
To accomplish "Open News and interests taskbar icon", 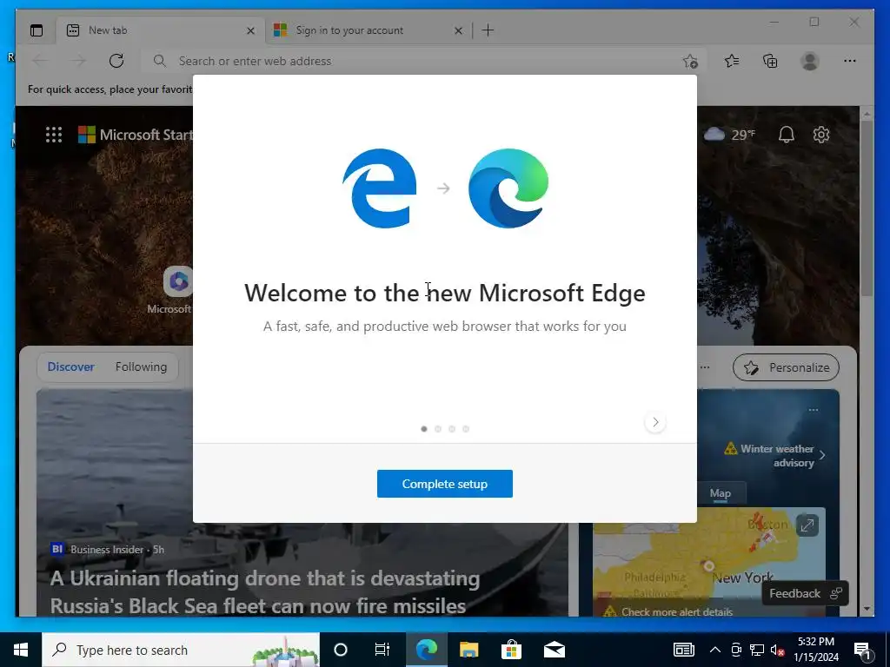I will click(x=683, y=650).
